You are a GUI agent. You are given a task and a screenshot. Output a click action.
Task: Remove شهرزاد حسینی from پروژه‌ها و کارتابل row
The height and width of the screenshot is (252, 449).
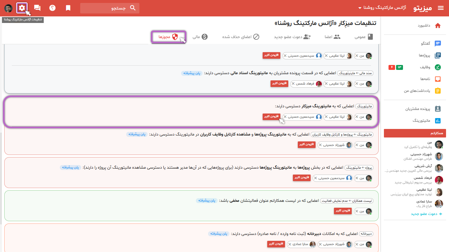coord(320,145)
